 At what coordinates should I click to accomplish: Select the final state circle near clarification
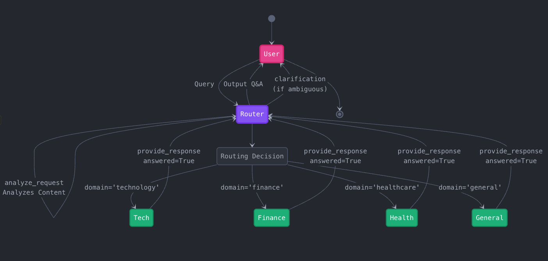pos(339,114)
